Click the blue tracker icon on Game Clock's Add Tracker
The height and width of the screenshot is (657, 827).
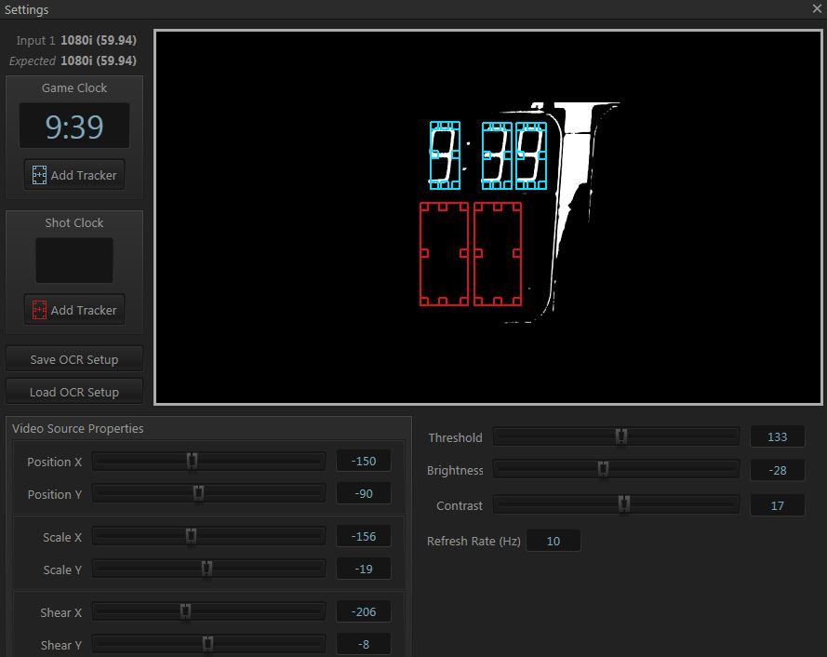40,174
